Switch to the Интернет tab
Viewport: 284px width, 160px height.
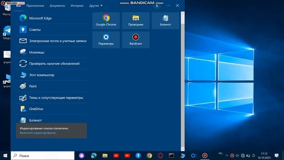pyautogui.click(x=77, y=6)
